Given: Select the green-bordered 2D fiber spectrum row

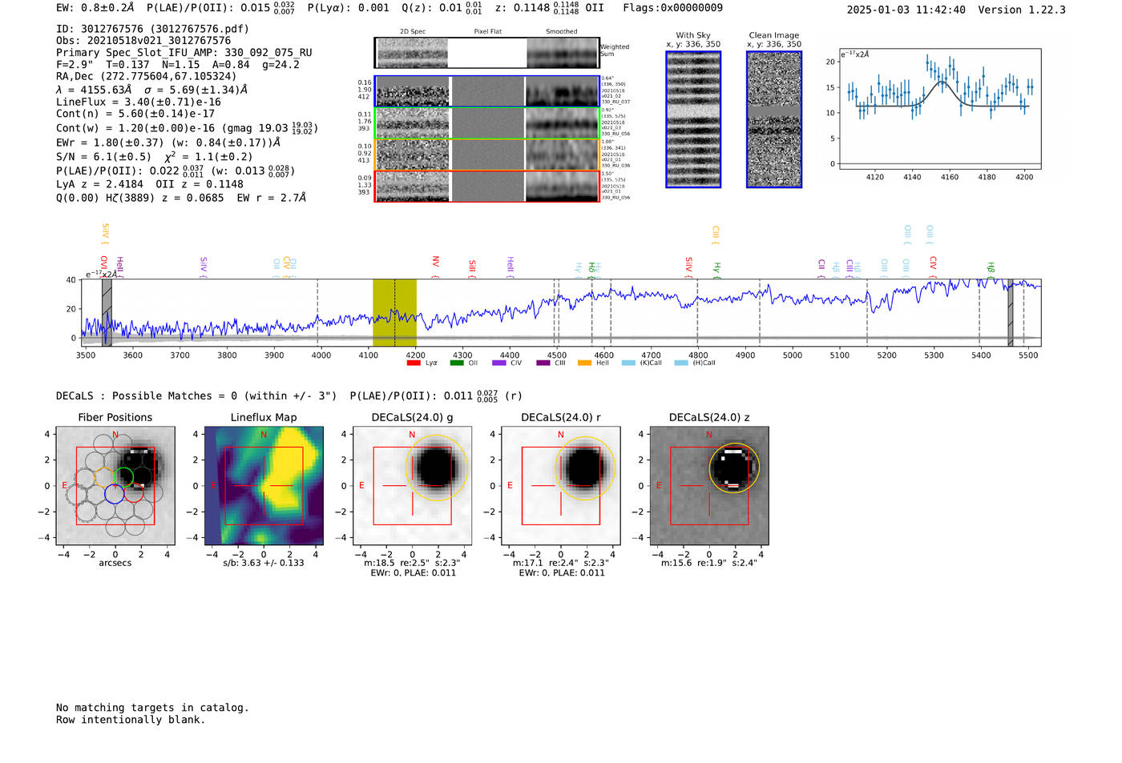Looking at the screenshot, I should 486,122.
